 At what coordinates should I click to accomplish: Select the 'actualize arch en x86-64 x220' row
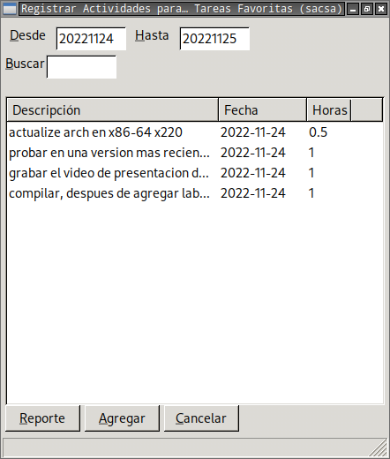click(x=195, y=132)
